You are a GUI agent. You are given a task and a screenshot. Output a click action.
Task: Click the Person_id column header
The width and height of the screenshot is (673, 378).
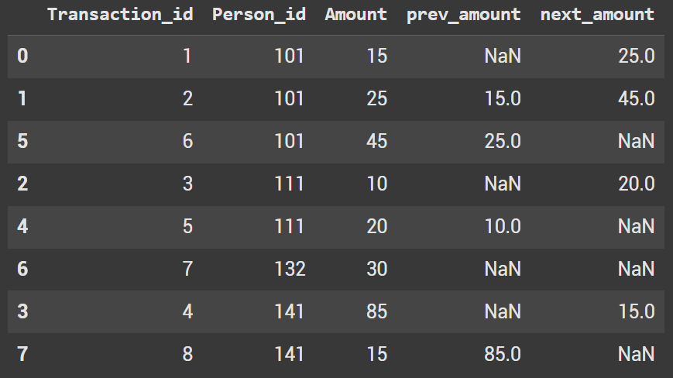click(x=259, y=15)
